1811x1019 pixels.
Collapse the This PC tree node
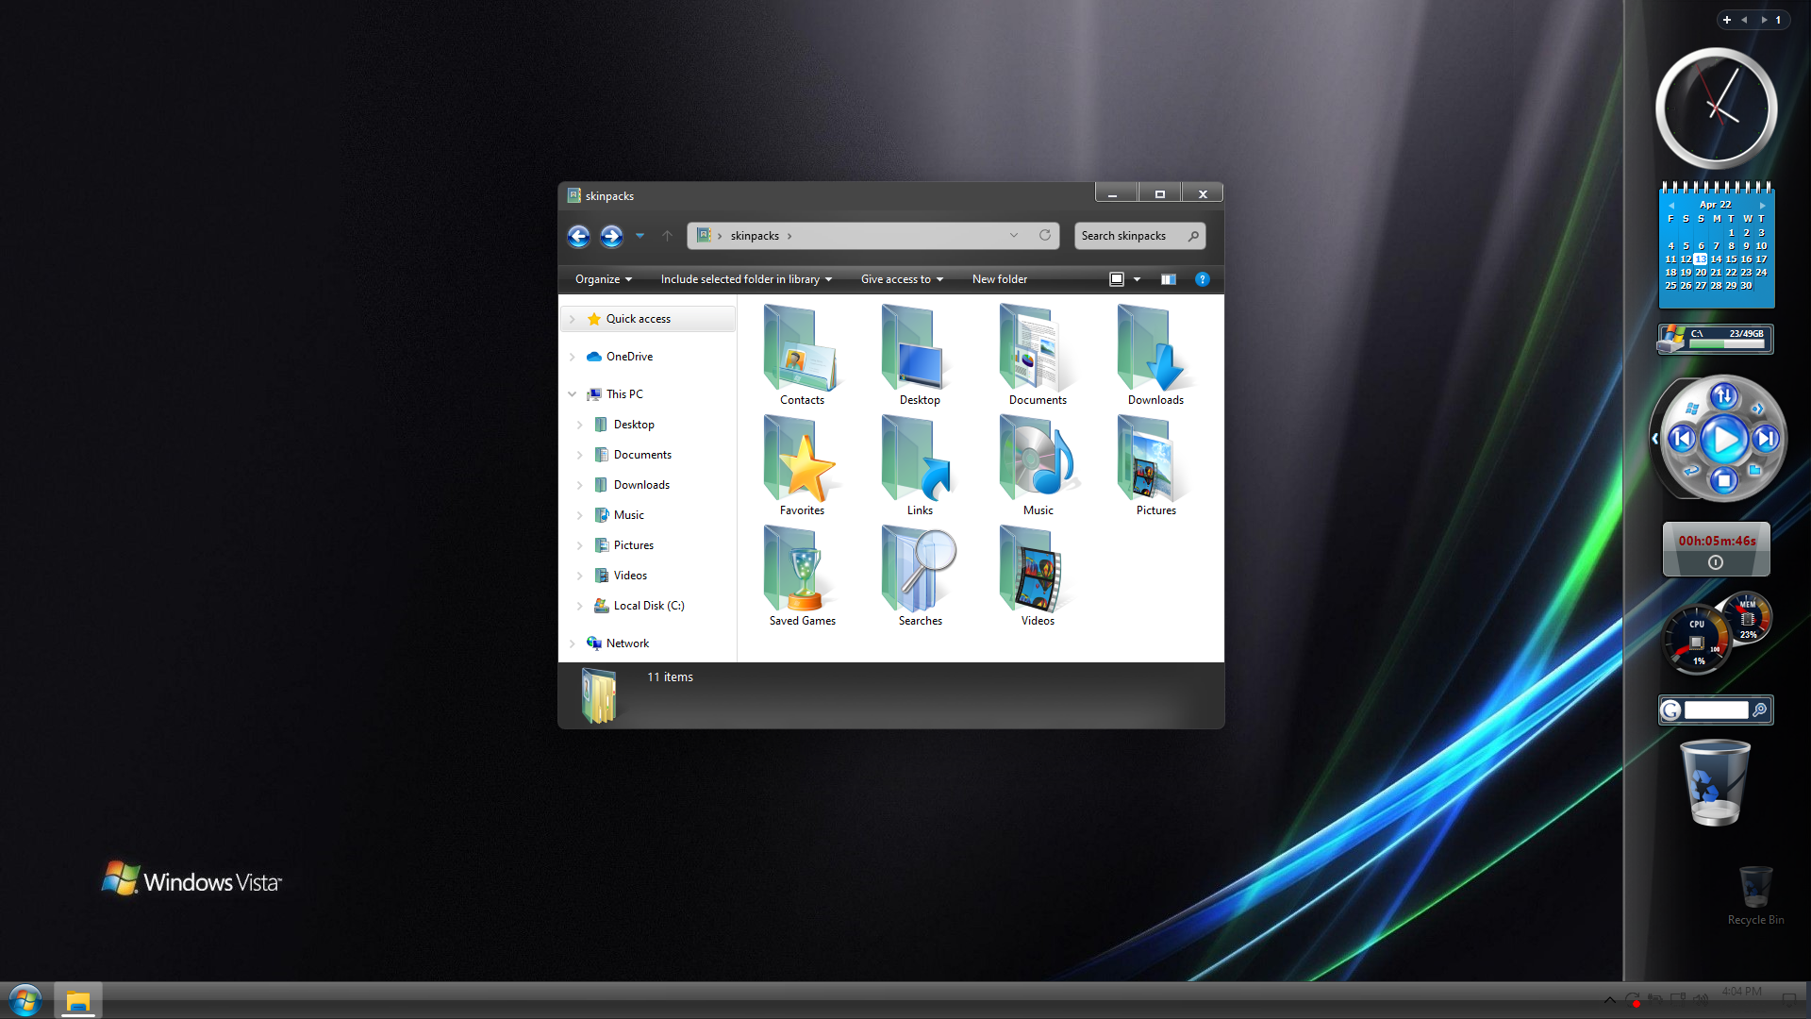click(573, 394)
